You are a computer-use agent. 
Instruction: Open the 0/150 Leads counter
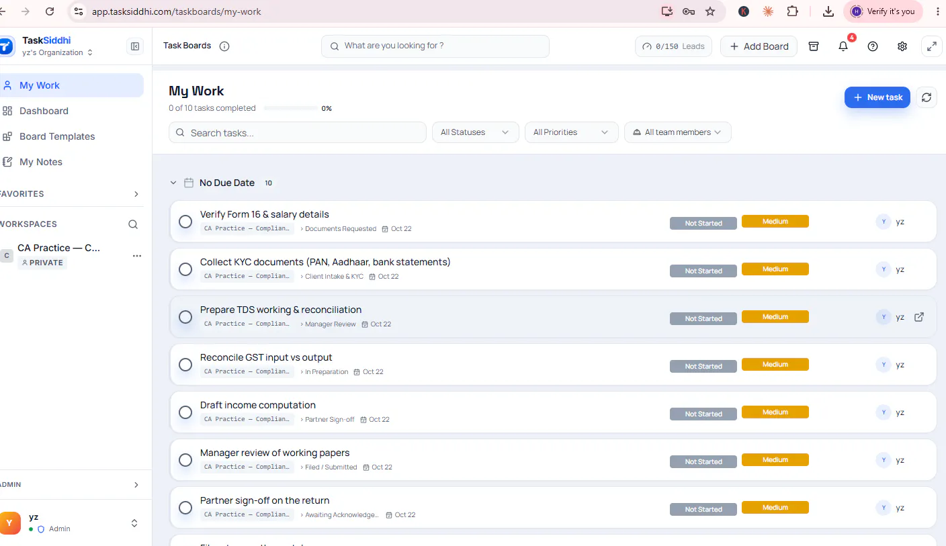pos(673,46)
